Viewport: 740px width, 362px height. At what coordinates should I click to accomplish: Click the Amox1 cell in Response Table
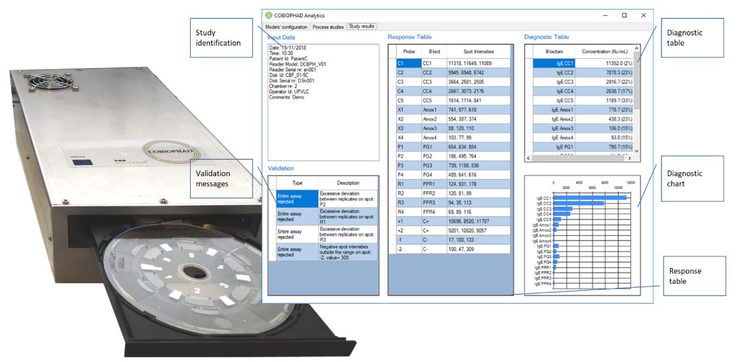click(x=433, y=110)
